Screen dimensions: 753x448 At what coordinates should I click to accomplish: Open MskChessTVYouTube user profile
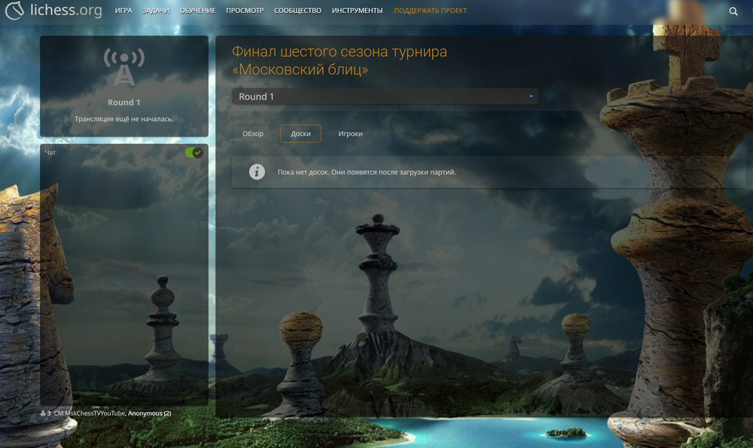click(x=89, y=413)
